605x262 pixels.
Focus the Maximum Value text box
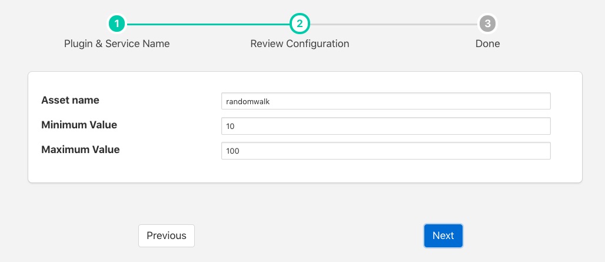pos(385,151)
